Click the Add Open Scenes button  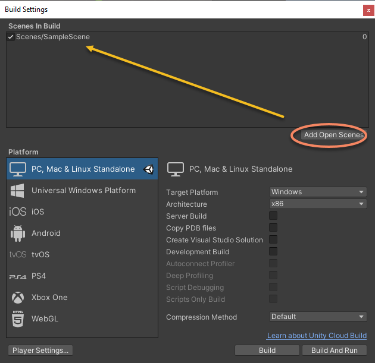333,135
